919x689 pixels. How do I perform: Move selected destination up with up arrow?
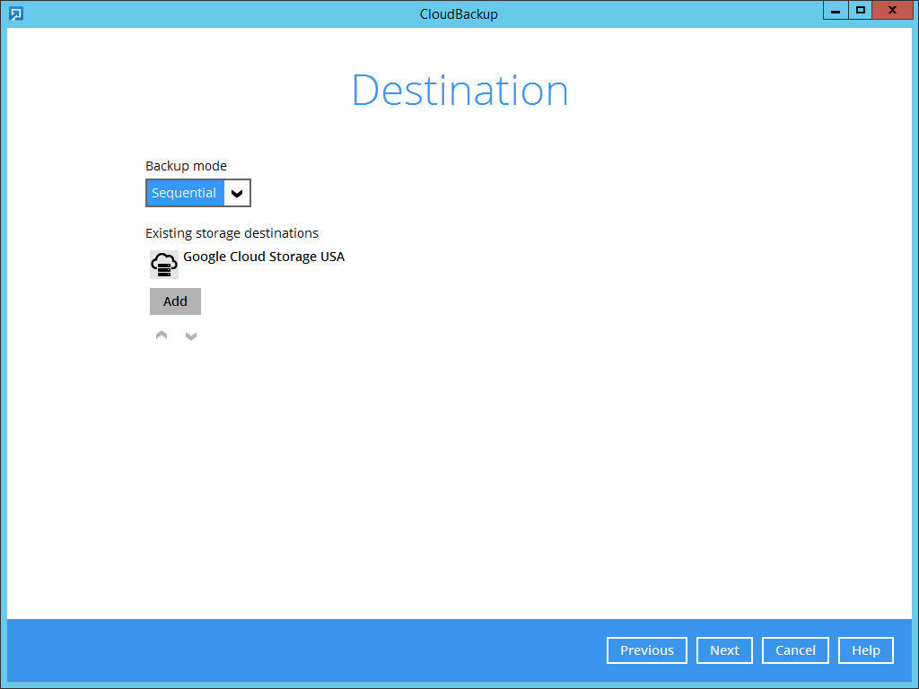pyautogui.click(x=162, y=336)
